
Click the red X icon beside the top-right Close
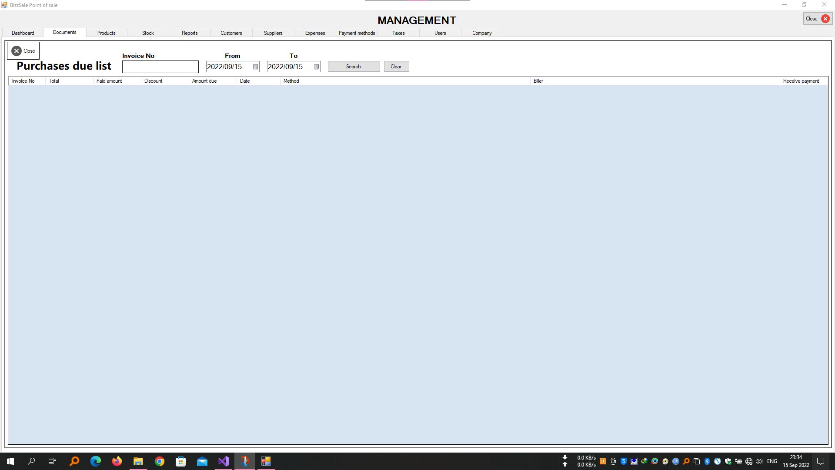pyautogui.click(x=825, y=19)
